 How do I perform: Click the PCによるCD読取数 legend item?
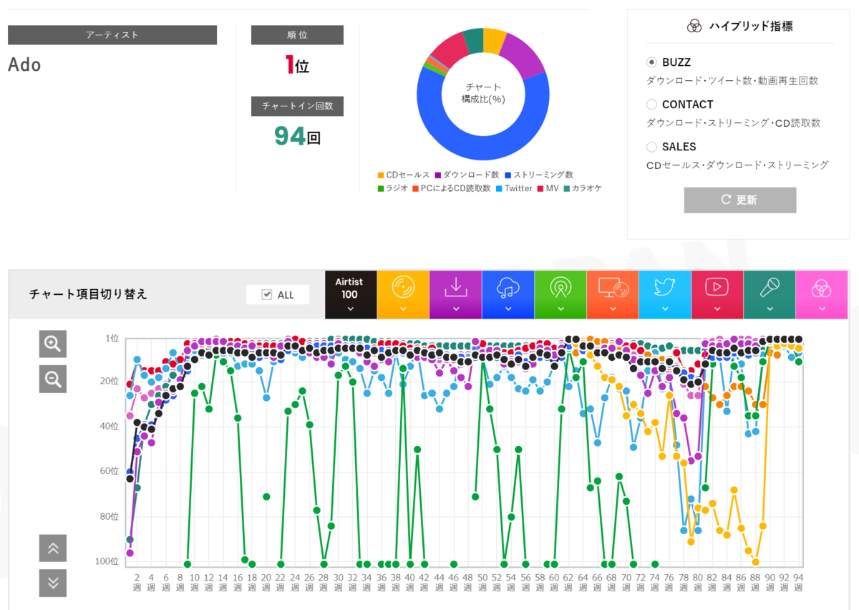451,188
